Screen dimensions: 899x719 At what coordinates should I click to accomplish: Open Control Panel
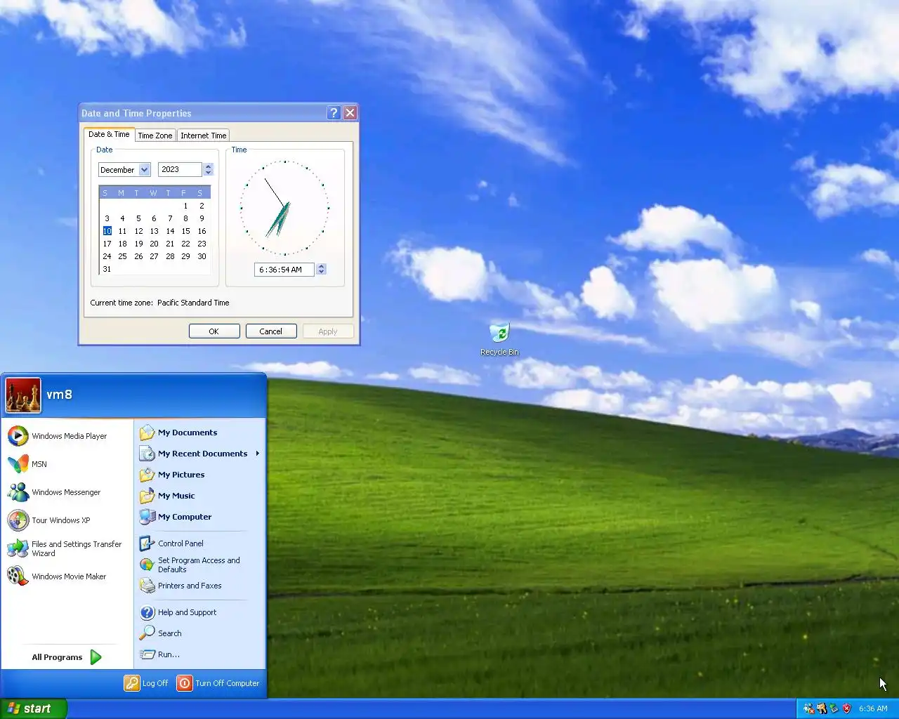click(171, 543)
